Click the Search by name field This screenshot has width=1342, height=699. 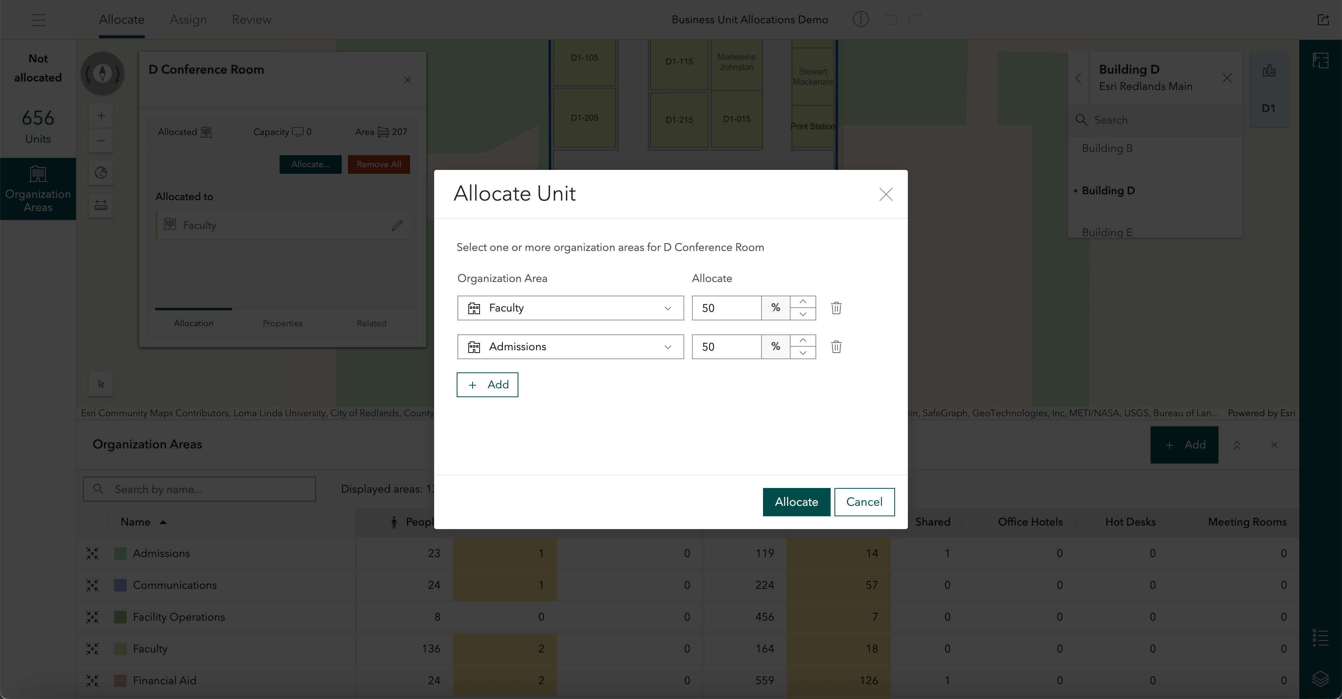[x=209, y=489]
